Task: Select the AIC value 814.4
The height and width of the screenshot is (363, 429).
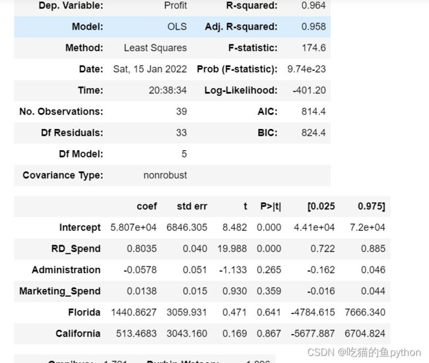Action: (x=313, y=112)
